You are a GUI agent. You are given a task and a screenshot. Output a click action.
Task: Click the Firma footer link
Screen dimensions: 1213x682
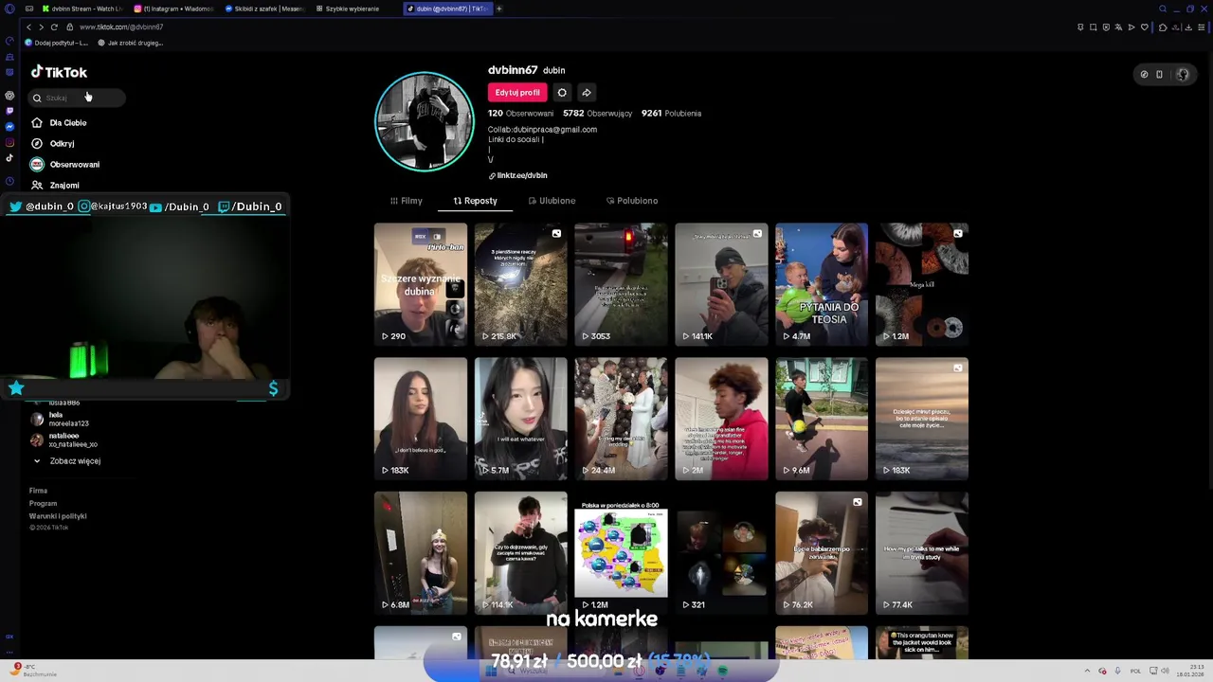pos(38,491)
